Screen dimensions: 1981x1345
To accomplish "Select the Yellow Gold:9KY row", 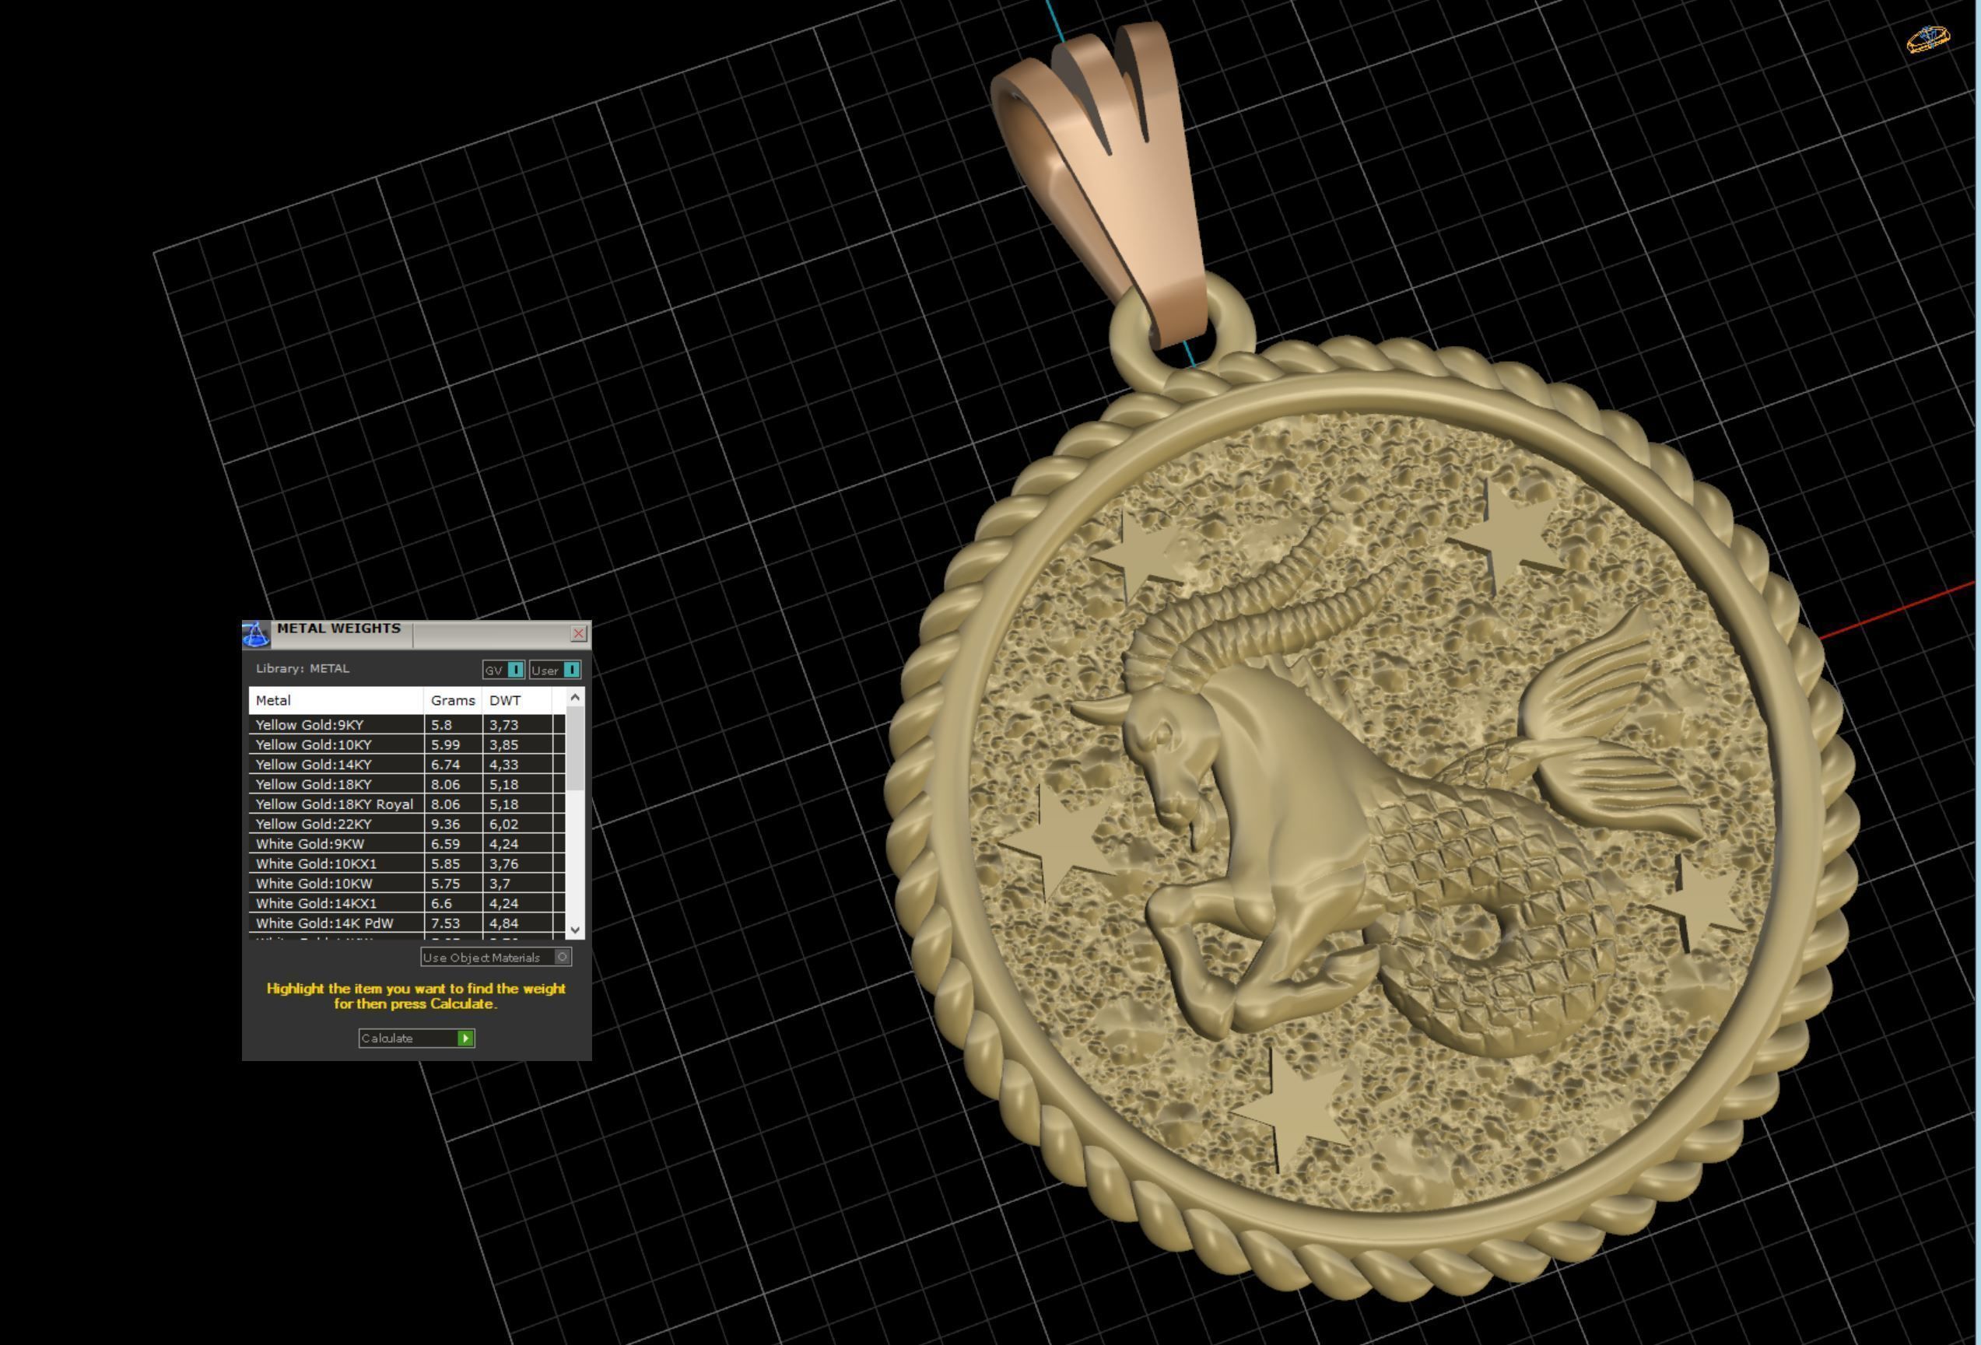I will 407,724.
